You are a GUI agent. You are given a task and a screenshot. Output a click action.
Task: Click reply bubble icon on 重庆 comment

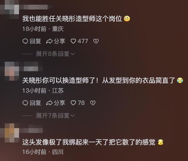pos(25,41)
